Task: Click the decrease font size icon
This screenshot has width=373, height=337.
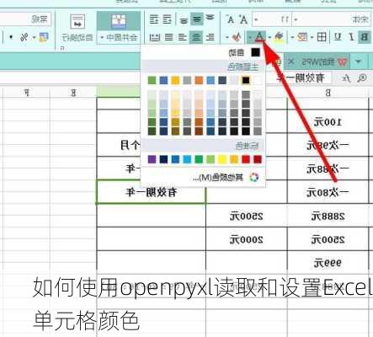Action: pos(231,19)
